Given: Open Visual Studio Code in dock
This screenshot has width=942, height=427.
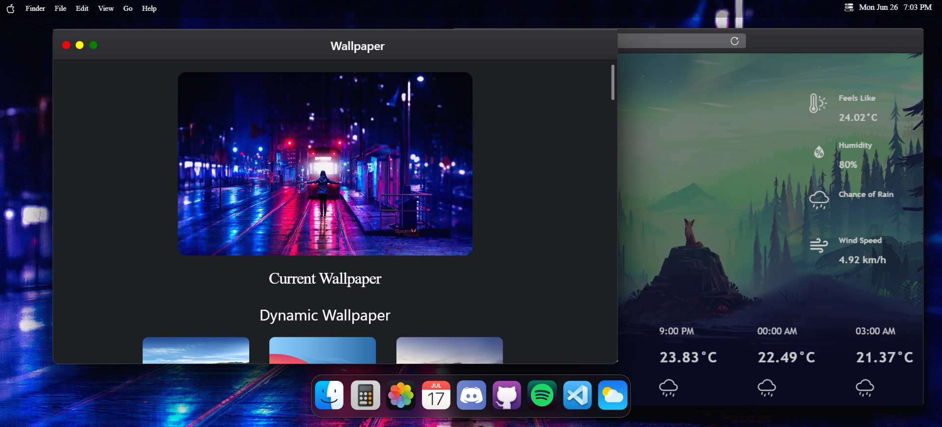Looking at the screenshot, I should point(577,395).
